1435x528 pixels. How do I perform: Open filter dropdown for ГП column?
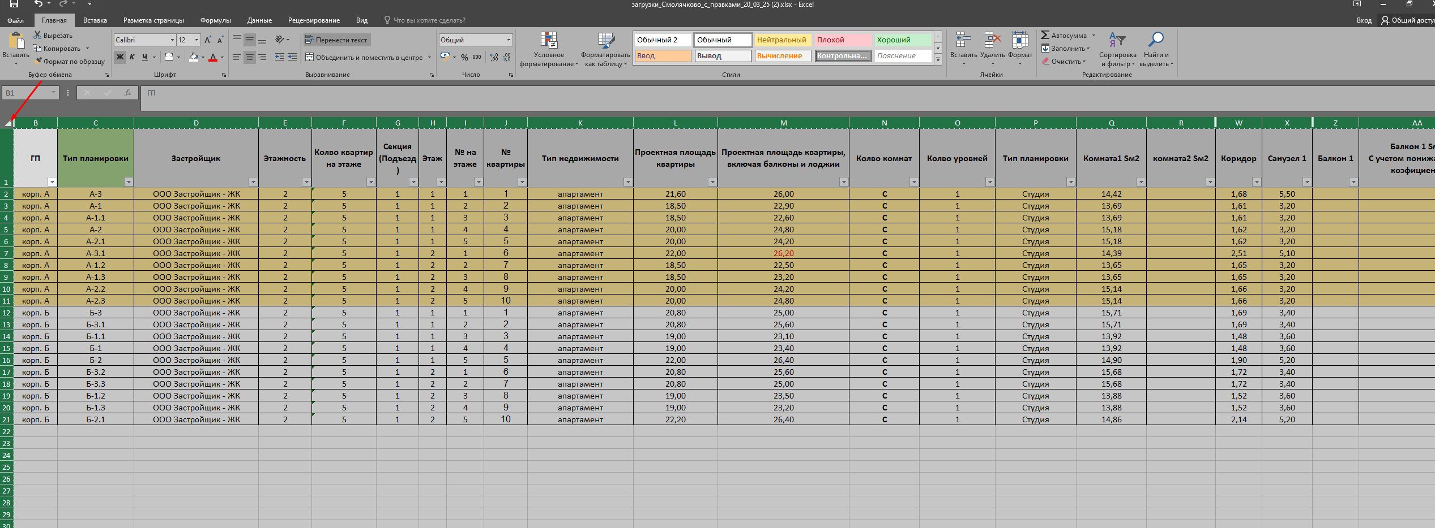tap(52, 182)
